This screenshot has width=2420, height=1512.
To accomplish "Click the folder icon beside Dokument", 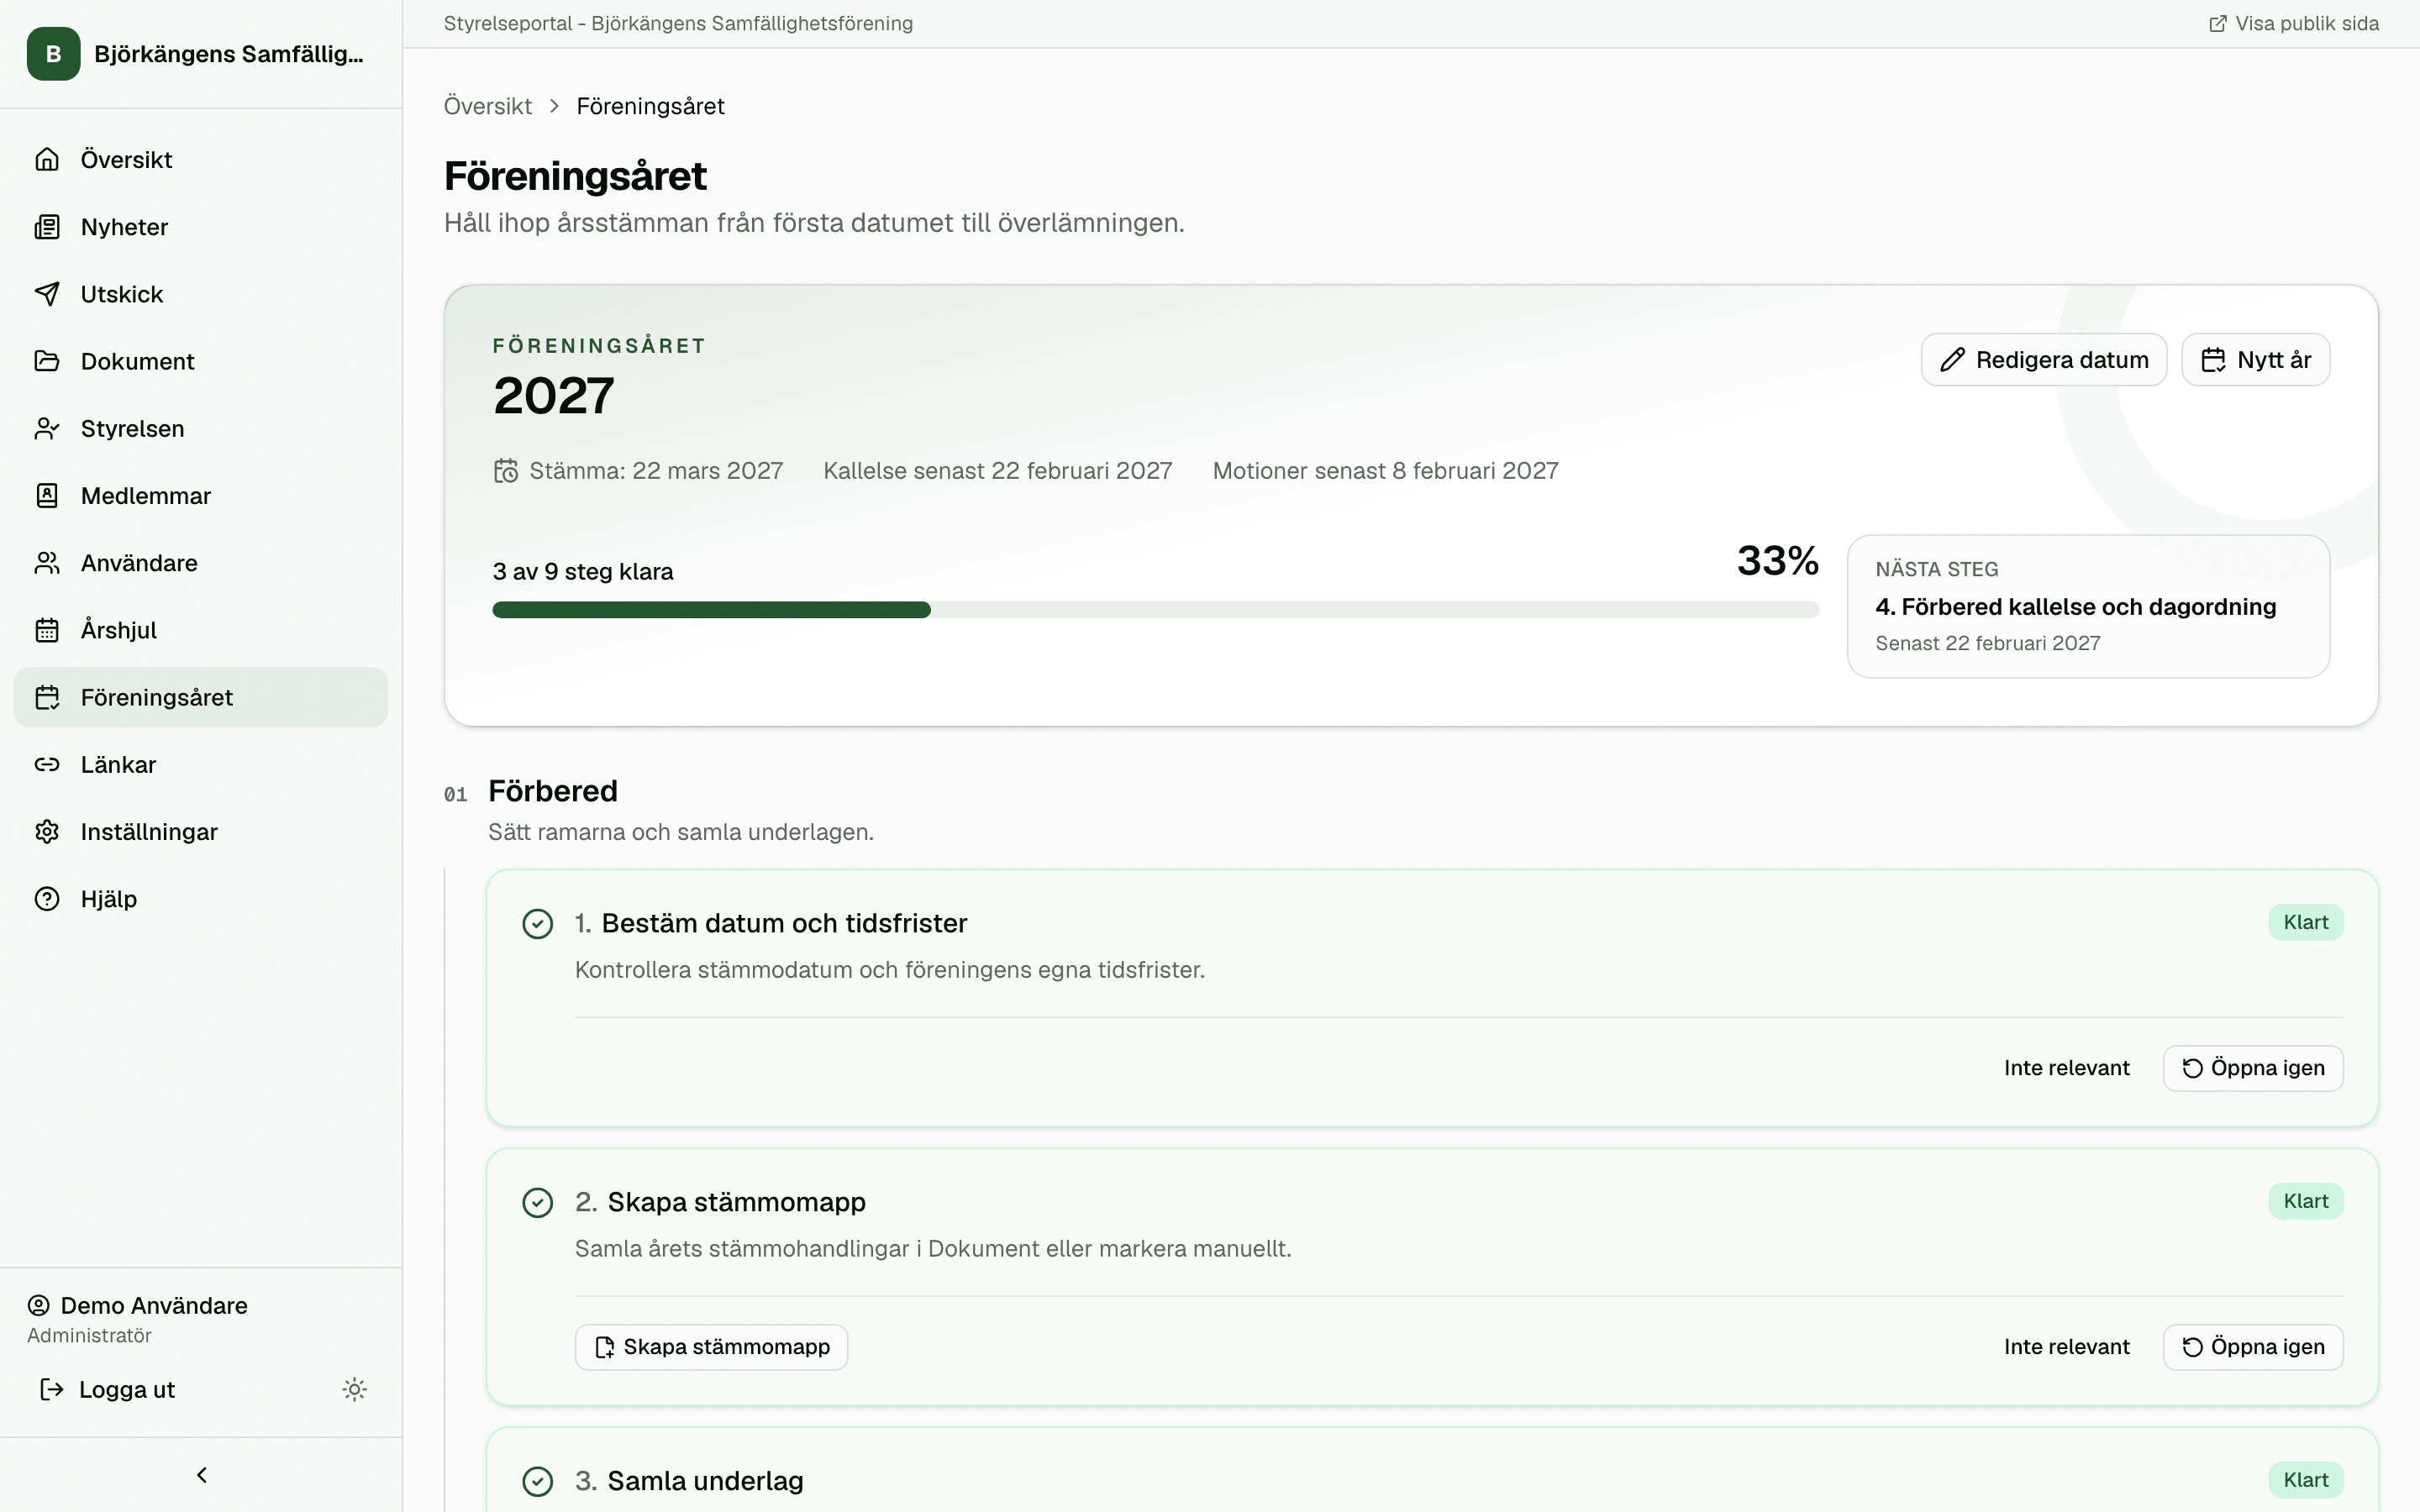I will (x=47, y=361).
